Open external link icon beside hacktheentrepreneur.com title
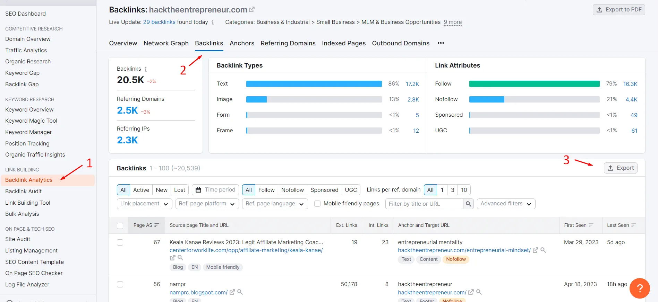Viewport: 658px width, 302px height. point(252,10)
